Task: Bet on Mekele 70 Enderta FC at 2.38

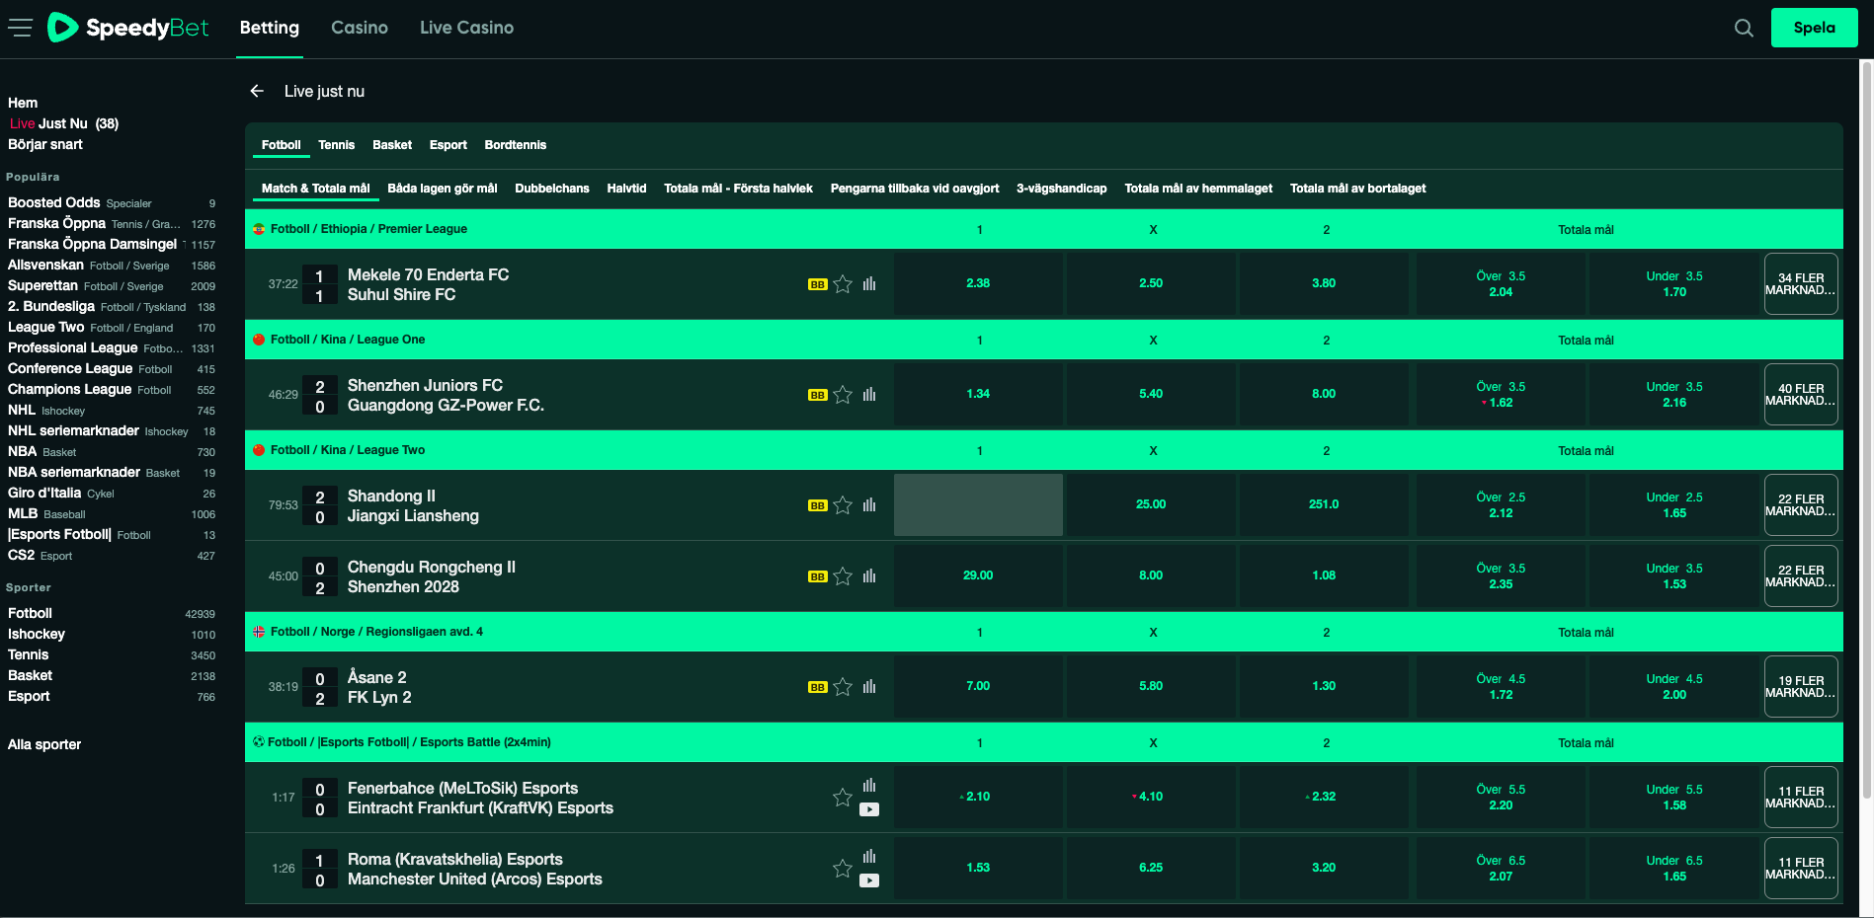Action: coord(978,284)
